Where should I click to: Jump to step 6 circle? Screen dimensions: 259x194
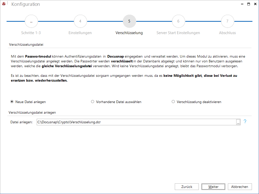(178, 21)
